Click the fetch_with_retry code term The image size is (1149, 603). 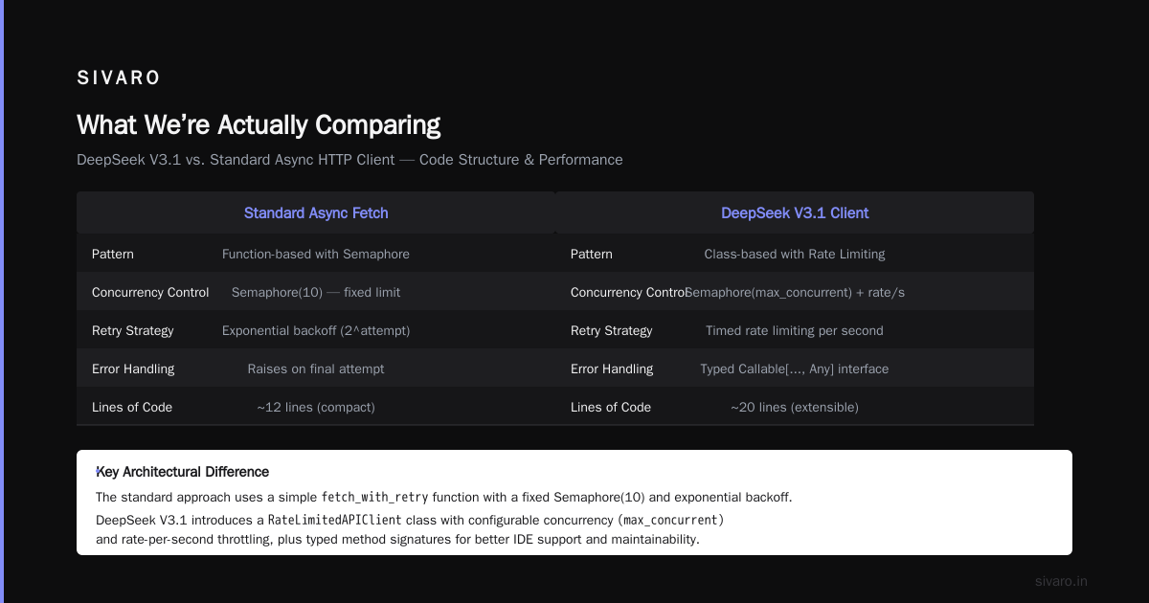tap(374, 498)
